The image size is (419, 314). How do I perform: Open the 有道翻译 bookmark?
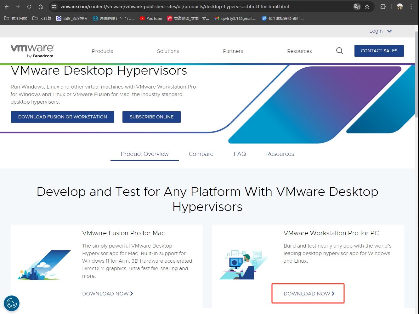188,19
